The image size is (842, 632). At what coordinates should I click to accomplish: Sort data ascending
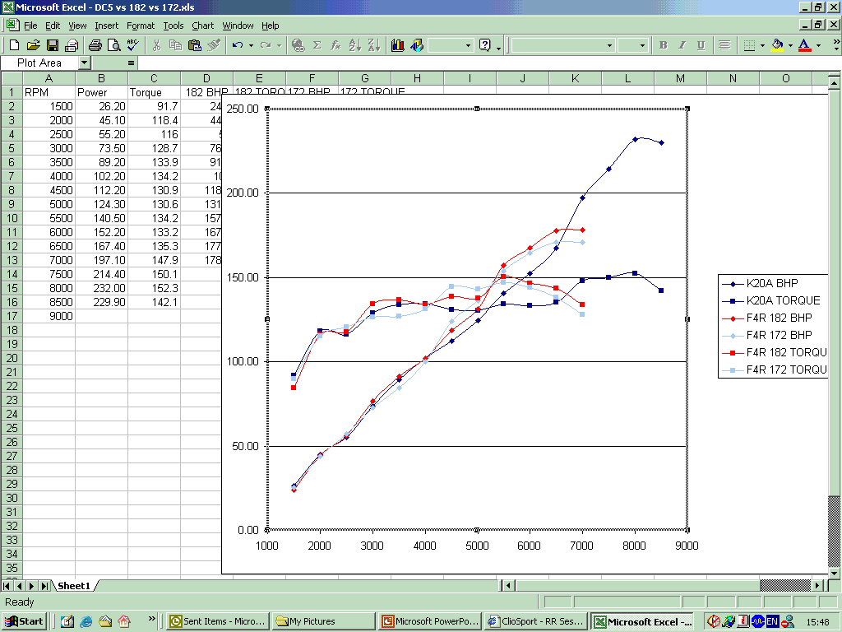[354, 45]
